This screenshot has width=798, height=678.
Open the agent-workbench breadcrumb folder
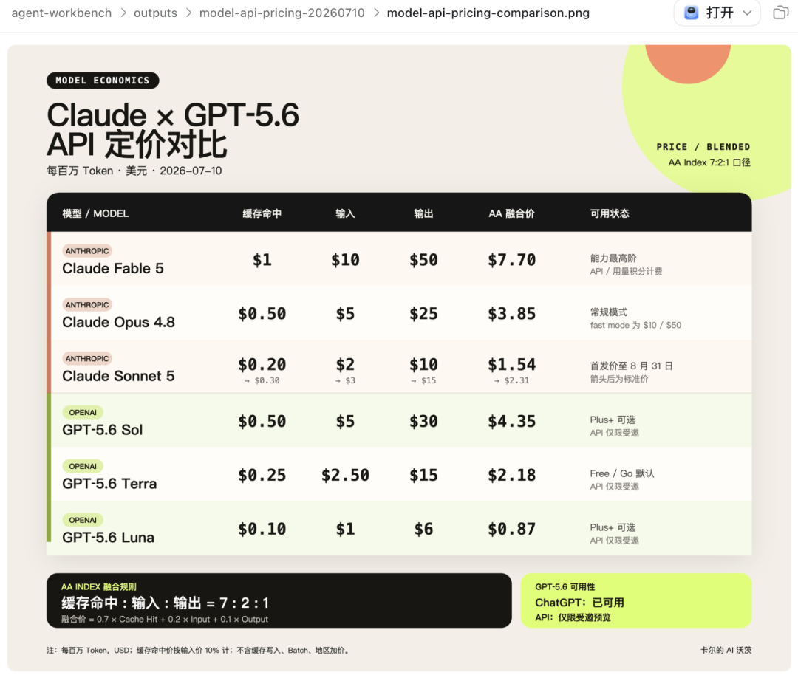point(61,13)
